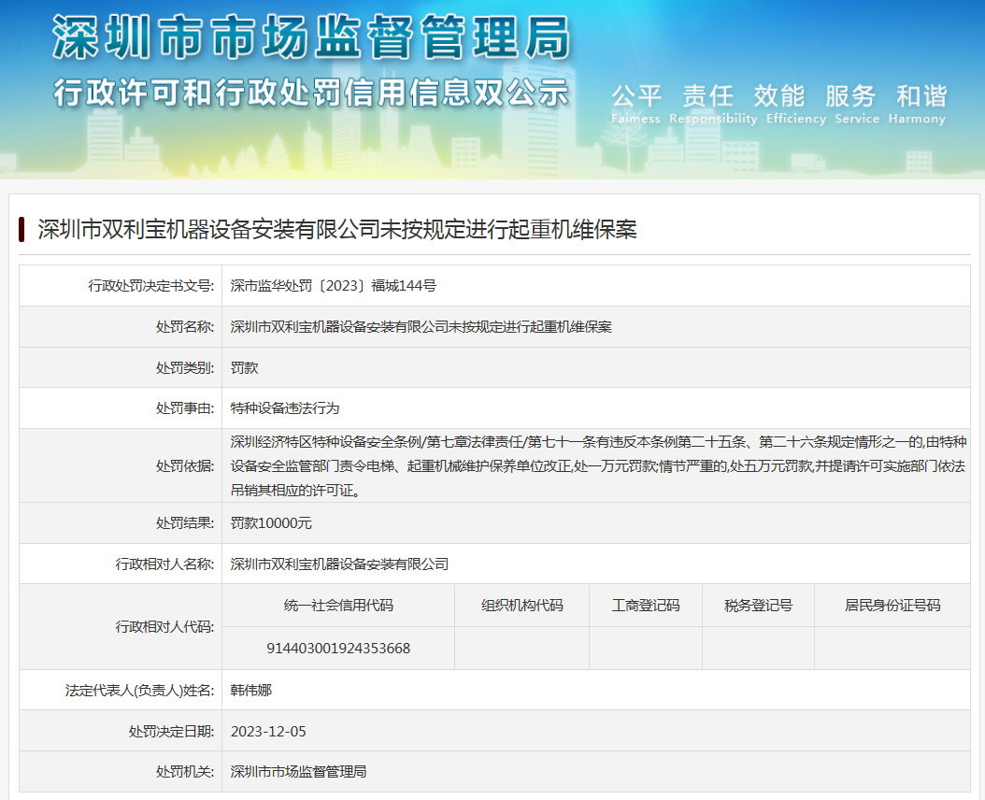Select the 罚款 value in 处罚类别 row

[x=244, y=367]
